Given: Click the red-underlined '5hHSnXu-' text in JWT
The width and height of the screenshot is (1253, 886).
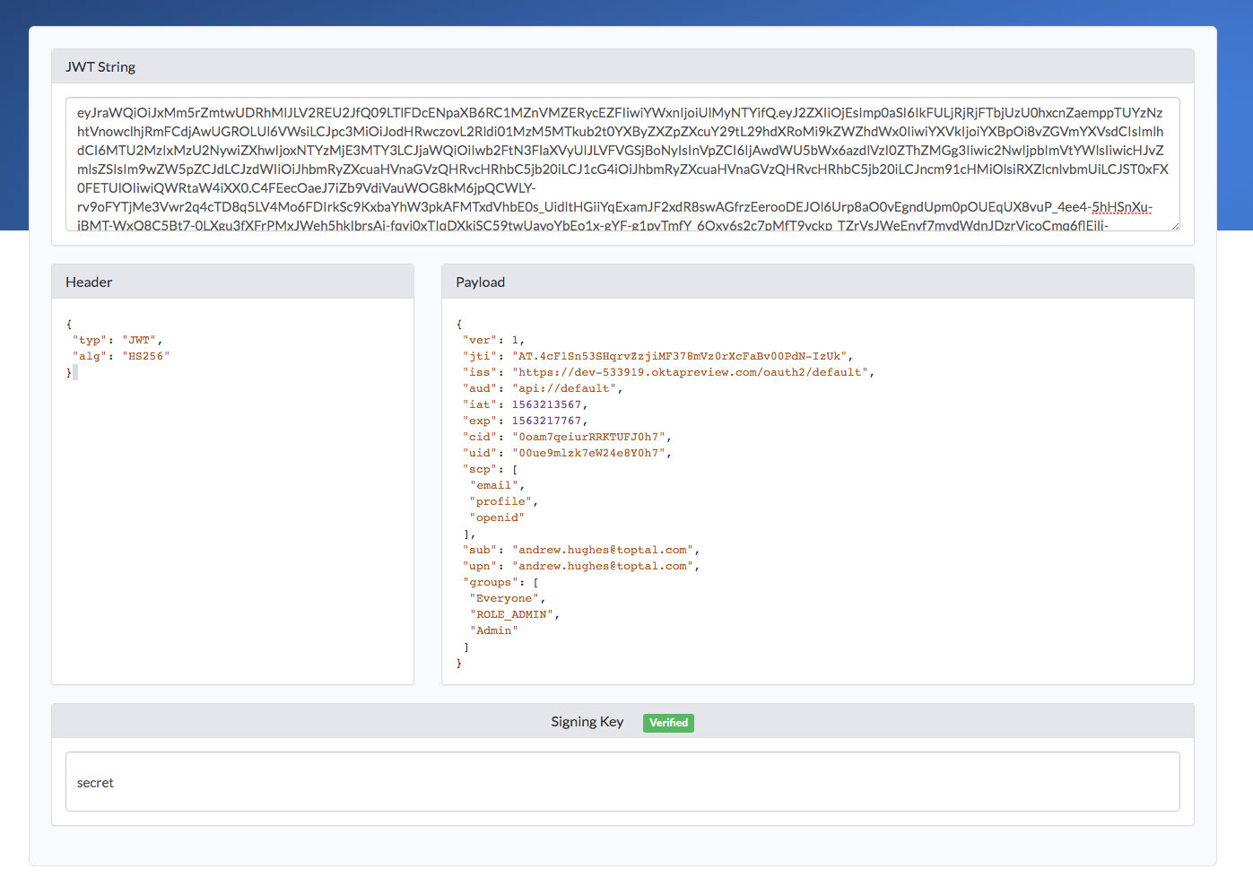Looking at the screenshot, I should coord(1121,207).
